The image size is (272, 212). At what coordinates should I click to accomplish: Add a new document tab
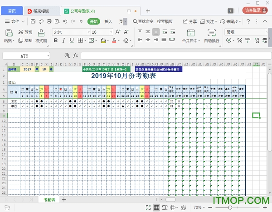point(148,11)
